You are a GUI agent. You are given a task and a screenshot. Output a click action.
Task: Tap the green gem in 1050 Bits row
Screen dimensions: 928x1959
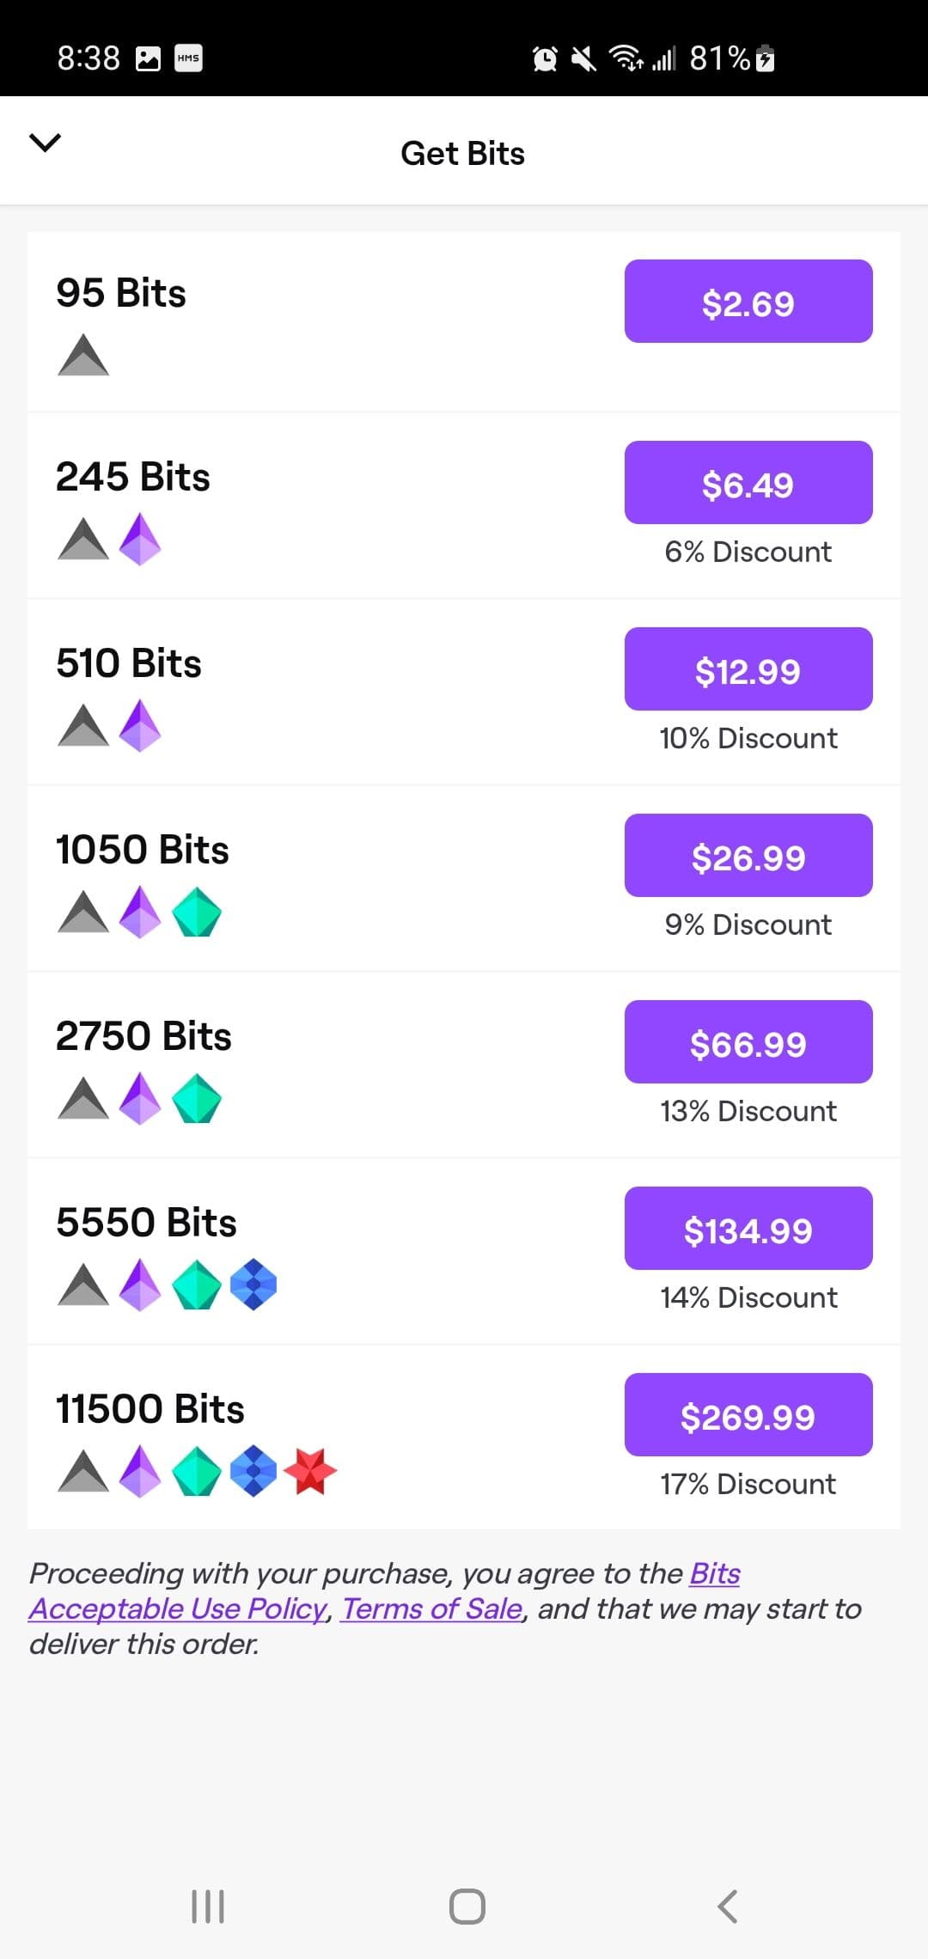[x=197, y=912]
